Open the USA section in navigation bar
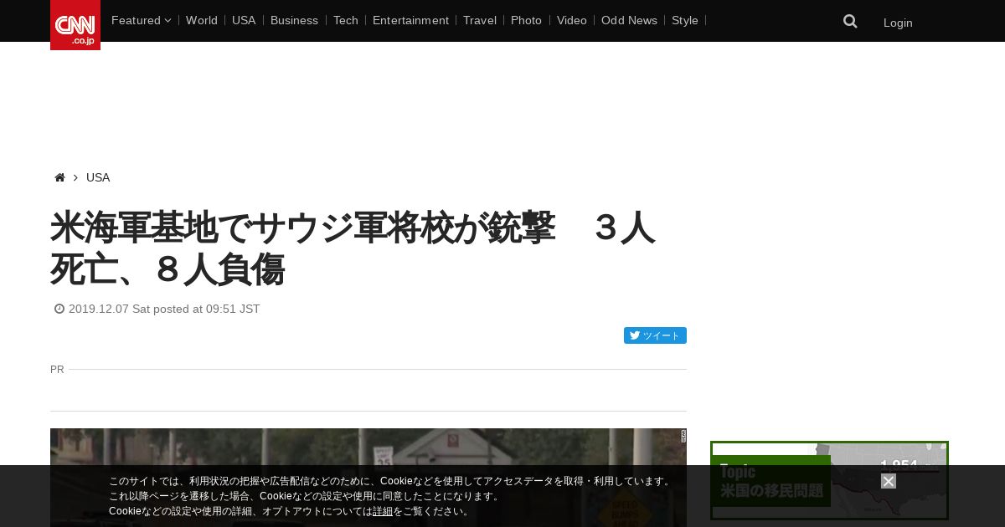1005x527 pixels. (x=244, y=20)
